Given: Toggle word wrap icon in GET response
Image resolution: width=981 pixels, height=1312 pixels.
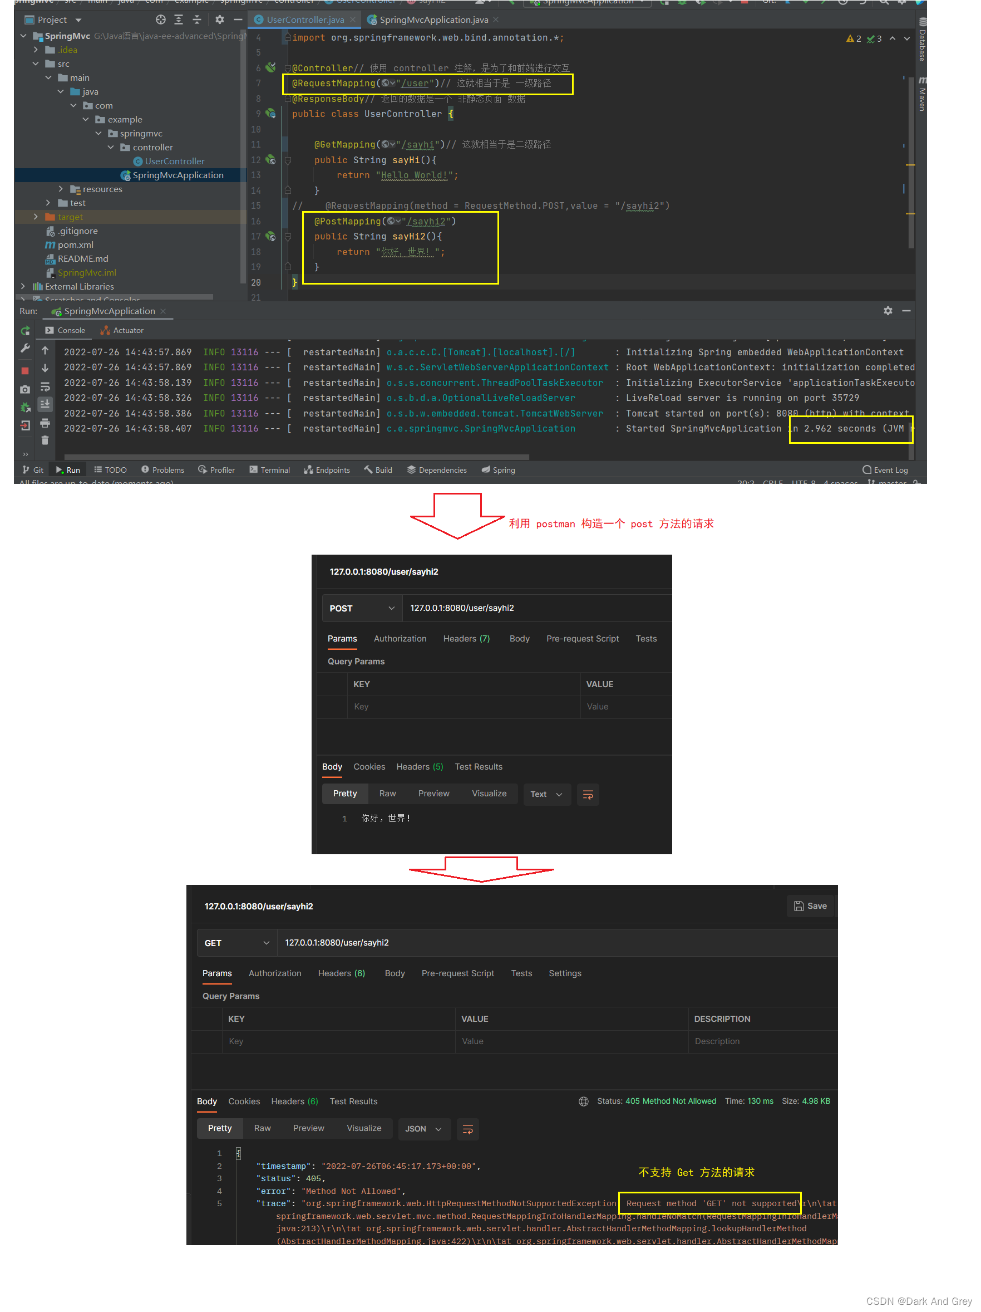Looking at the screenshot, I should pyautogui.click(x=467, y=1129).
